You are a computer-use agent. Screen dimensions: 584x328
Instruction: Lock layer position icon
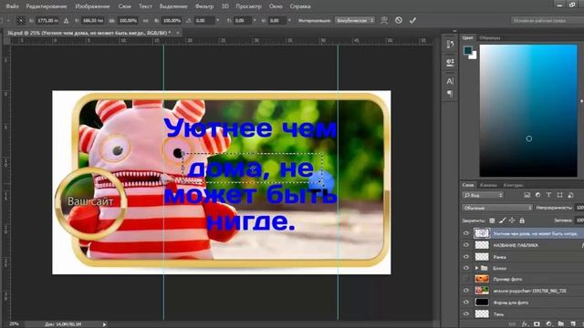click(x=512, y=220)
